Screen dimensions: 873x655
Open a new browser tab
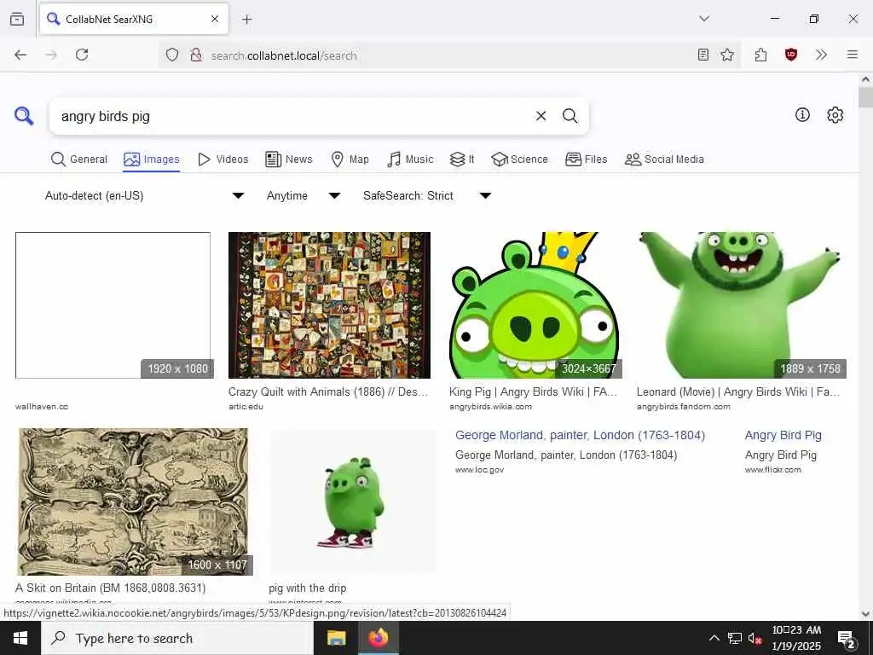coord(247,20)
